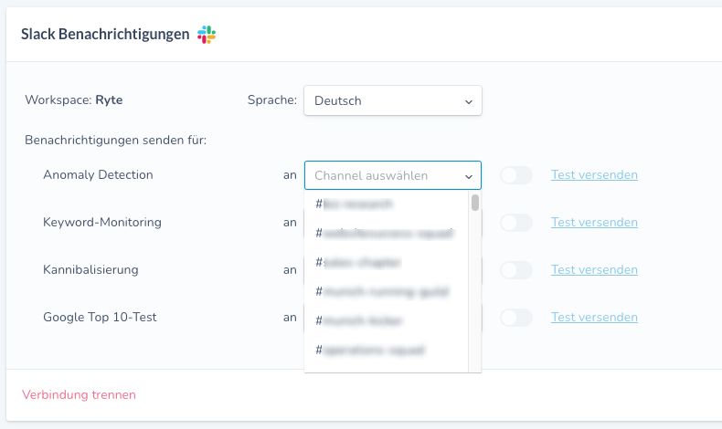The image size is (722, 429).
Task: Click the Slack logo icon
Action: click(x=207, y=35)
